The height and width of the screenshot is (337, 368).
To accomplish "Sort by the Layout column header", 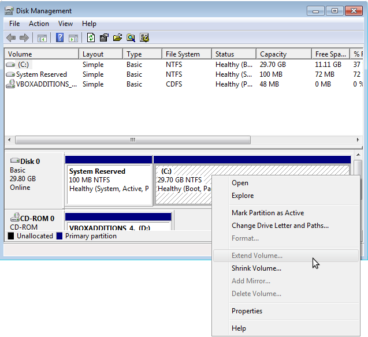I will point(101,54).
